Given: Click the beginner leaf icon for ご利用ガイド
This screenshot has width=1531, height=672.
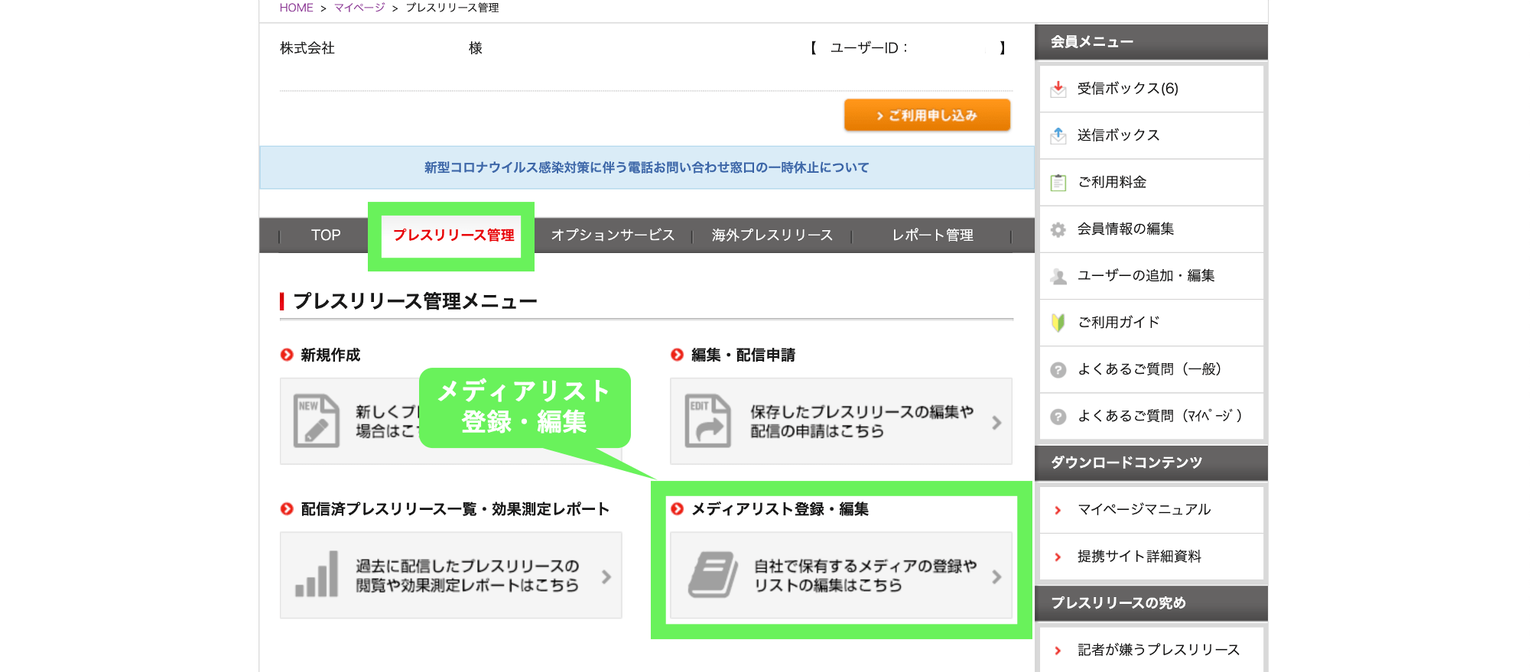Looking at the screenshot, I should pos(1058,323).
